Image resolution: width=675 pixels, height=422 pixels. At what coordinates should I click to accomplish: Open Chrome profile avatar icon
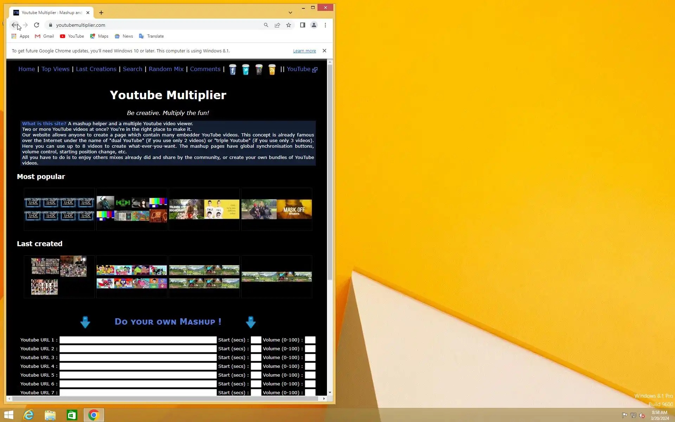pyautogui.click(x=314, y=25)
